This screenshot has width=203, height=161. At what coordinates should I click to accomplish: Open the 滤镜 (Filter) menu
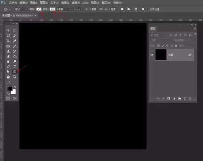pyautogui.click(x=76, y=2)
